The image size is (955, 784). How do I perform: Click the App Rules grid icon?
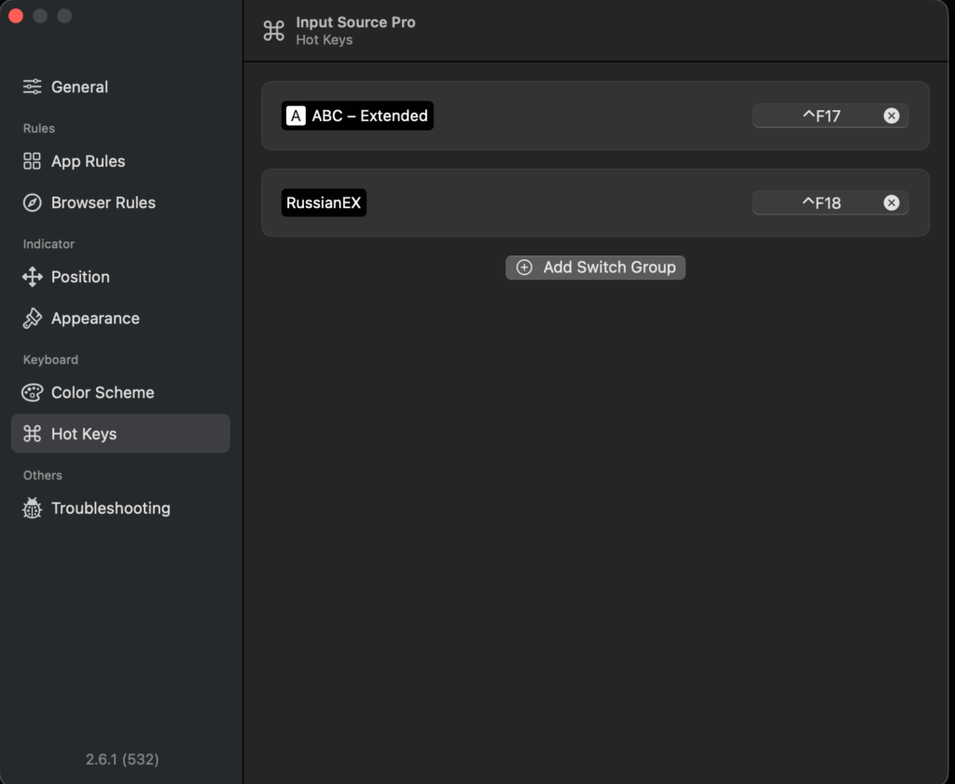(x=33, y=161)
